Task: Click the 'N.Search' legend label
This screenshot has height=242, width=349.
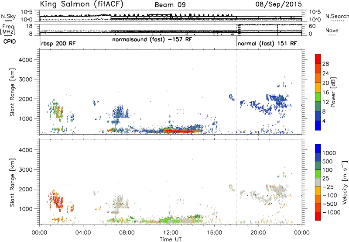Action: coord(337,16)
